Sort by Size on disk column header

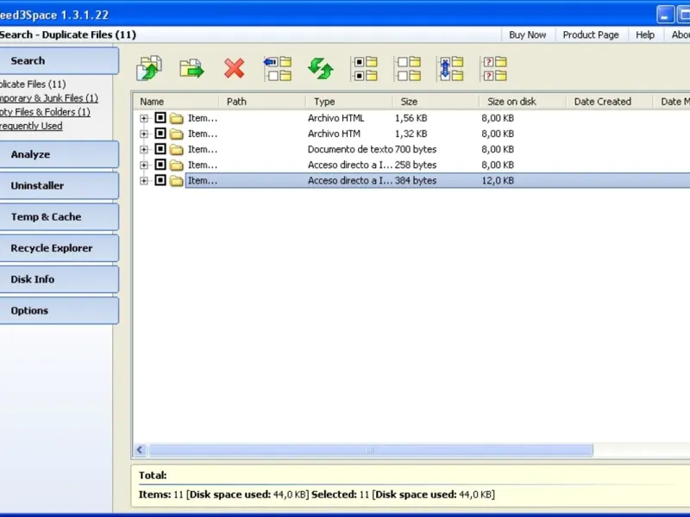[x=523, y=102]
